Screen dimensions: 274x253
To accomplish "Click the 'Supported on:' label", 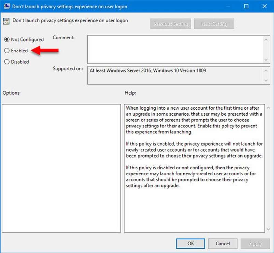I will pos(68,69).
